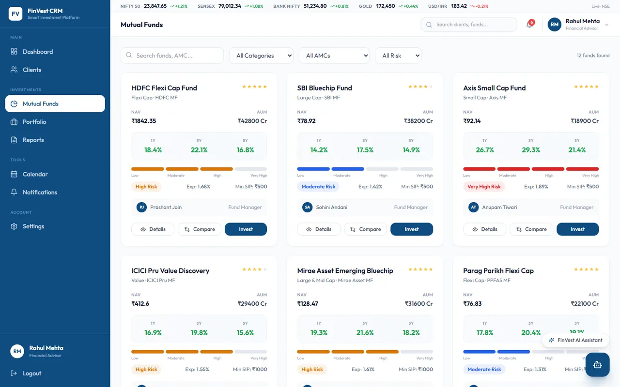This screenshot has width=620, height=387.
Task: Click Parag Parikh Flexi Cap stars
Action: 587,269
